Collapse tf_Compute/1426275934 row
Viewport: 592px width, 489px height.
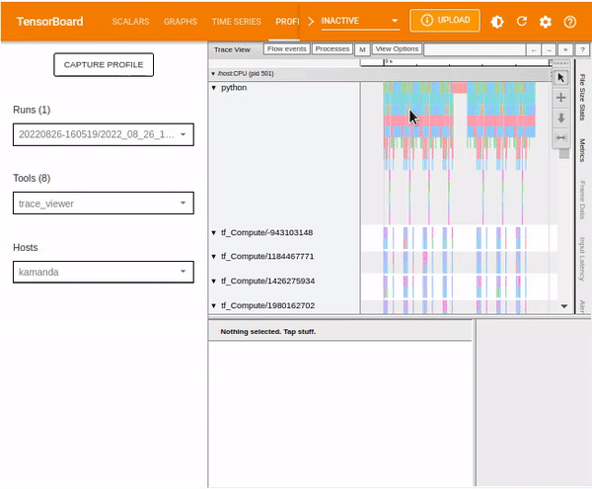(214, 282)
